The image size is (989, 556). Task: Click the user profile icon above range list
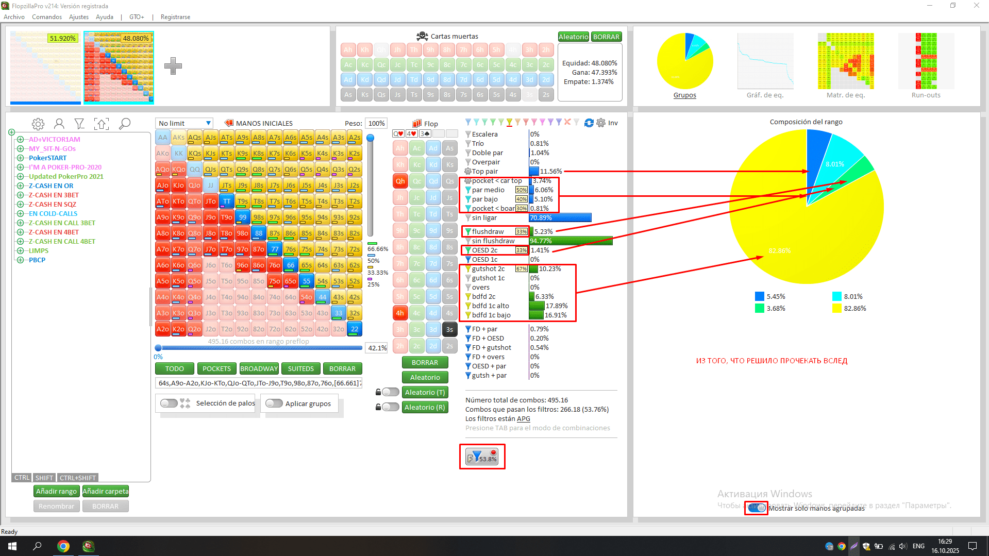pos(59,124)
